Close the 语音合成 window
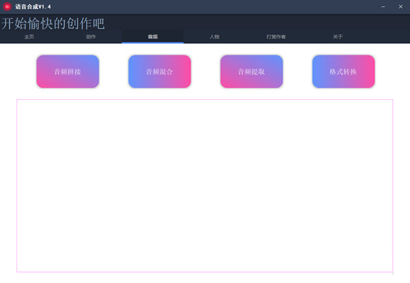The width and height of the screenshot is (410, 283). (400, 7)
